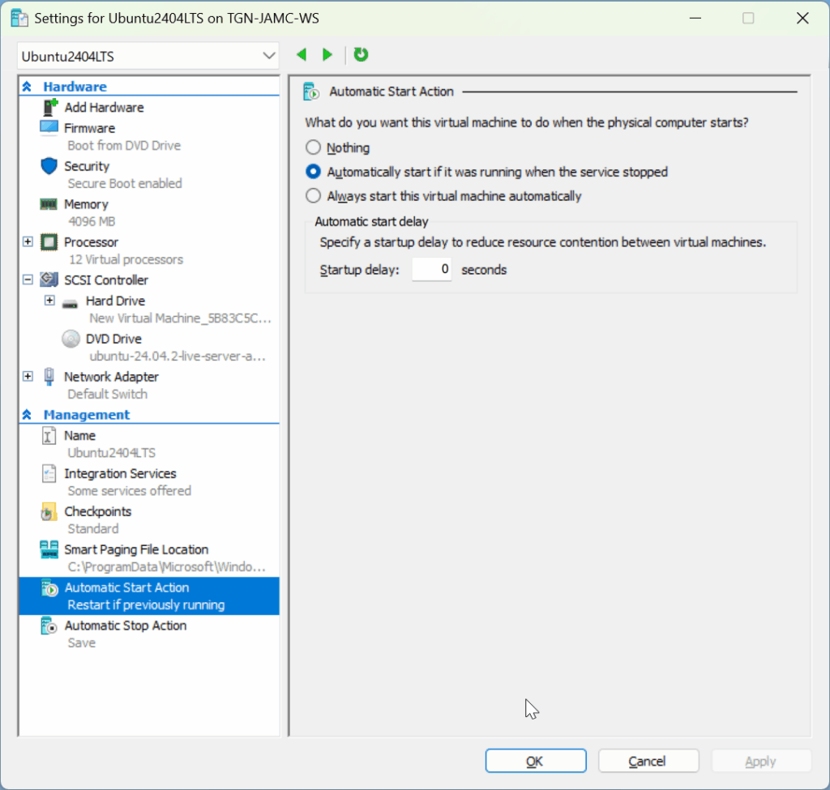The width and height of the screenshot is (830, 790).
Task: Click the 'Secure Boot enabled' text
Action: click(124, 184)
